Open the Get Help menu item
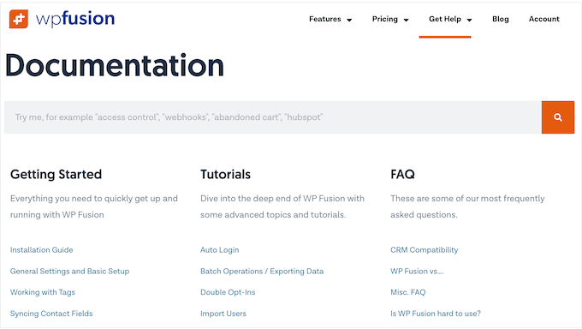The width and height of the screenshot is (582, 329). (x=445, y=19)
